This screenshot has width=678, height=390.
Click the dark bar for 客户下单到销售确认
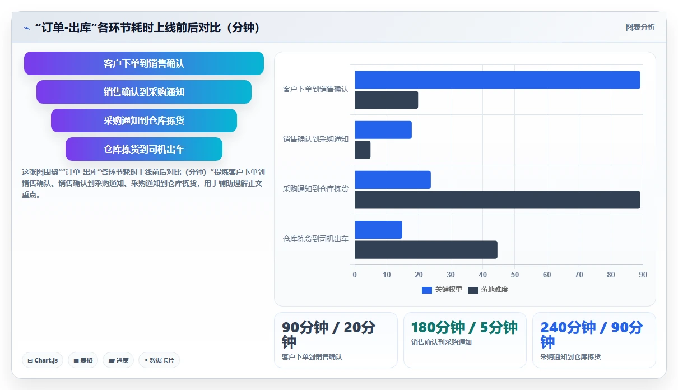(386, 100)
